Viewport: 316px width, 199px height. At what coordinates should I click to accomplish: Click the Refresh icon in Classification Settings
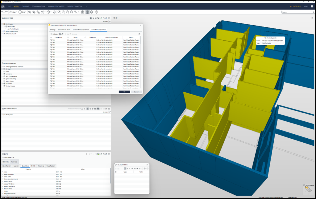[x=52, y=34]
